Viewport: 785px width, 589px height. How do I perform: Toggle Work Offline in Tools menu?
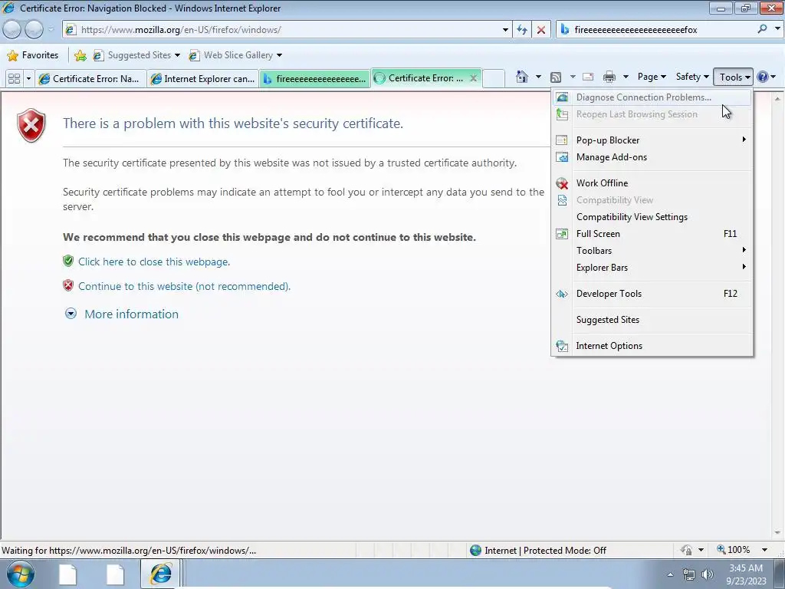click(x=652, y=183)
